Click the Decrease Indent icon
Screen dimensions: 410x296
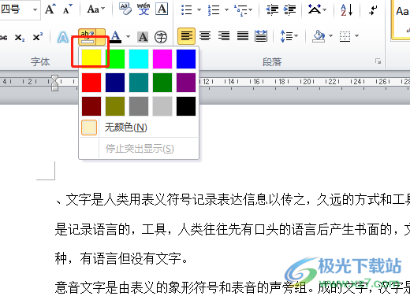tap(272, 10)
